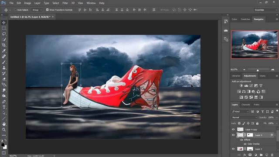Select the Healing Brush tool
279x157 pixels.
pos(4,56)
